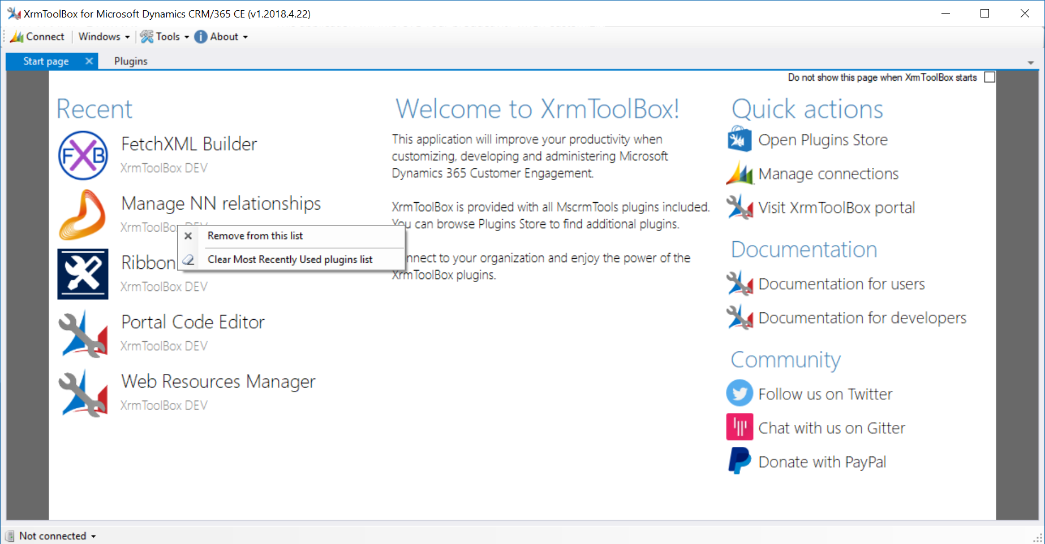Open the Manage NN relationships link

(221, 203)
